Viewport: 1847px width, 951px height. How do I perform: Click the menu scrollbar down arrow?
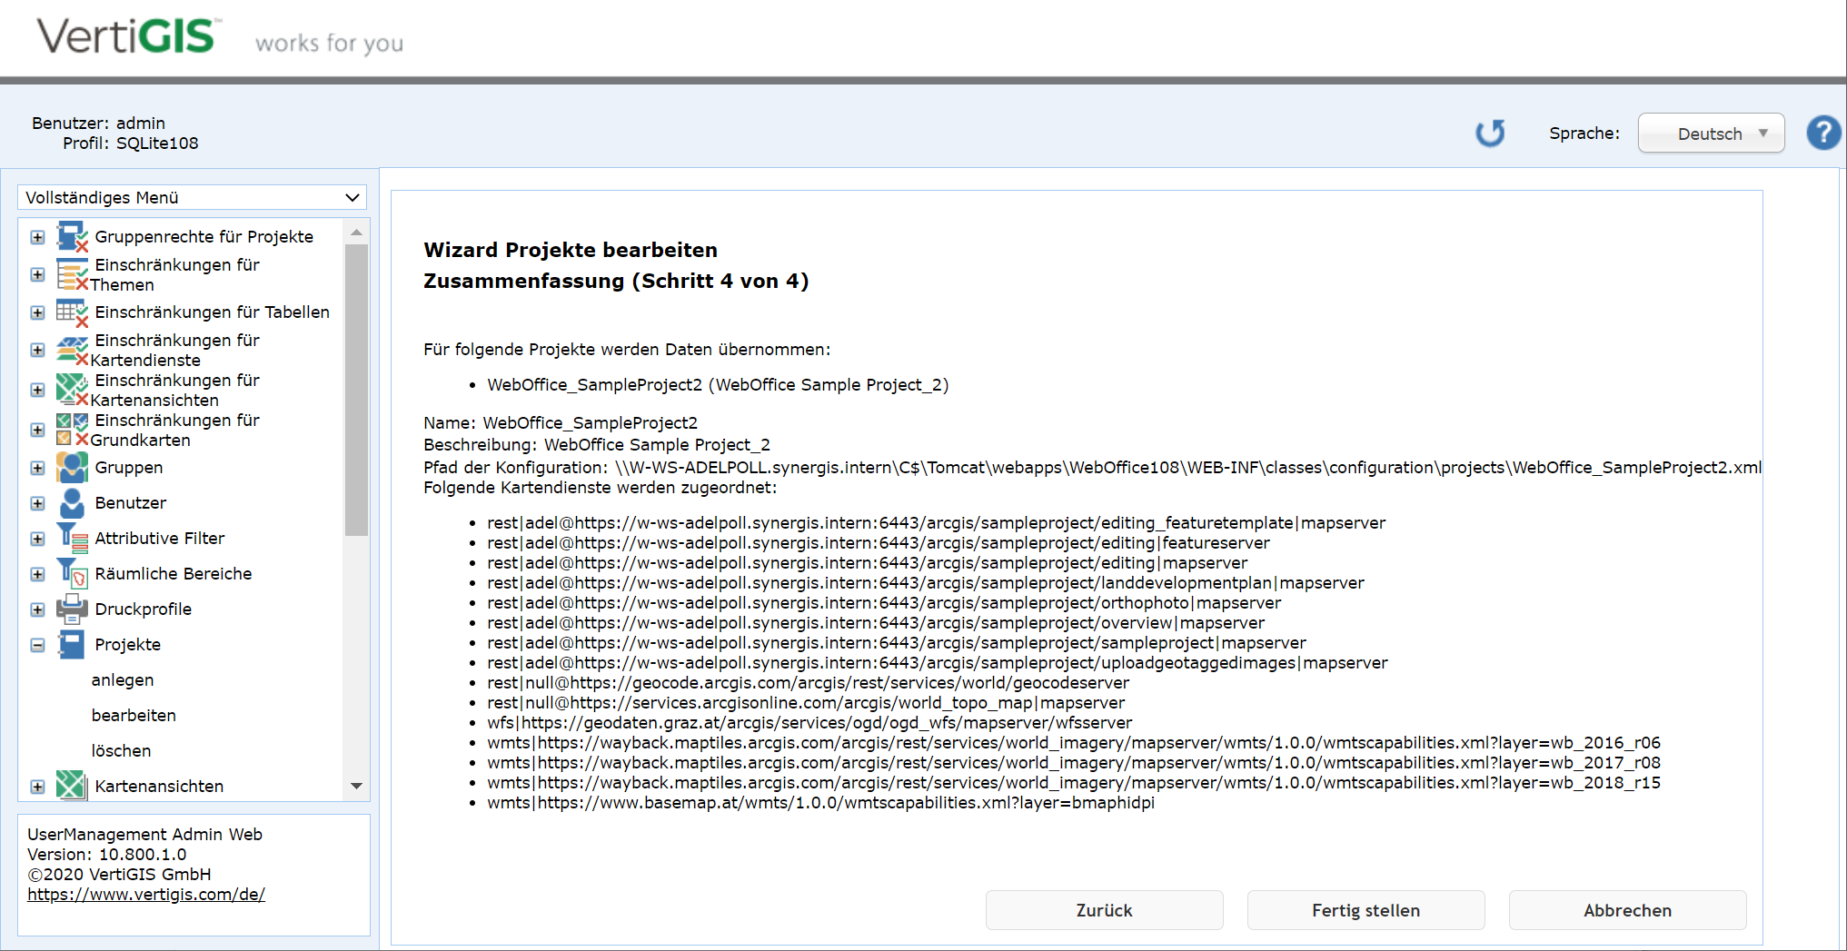(356, 787)
